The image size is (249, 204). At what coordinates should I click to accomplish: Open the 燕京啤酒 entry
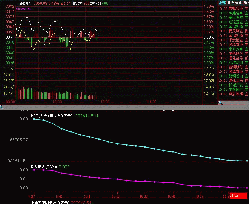[233, 94]
